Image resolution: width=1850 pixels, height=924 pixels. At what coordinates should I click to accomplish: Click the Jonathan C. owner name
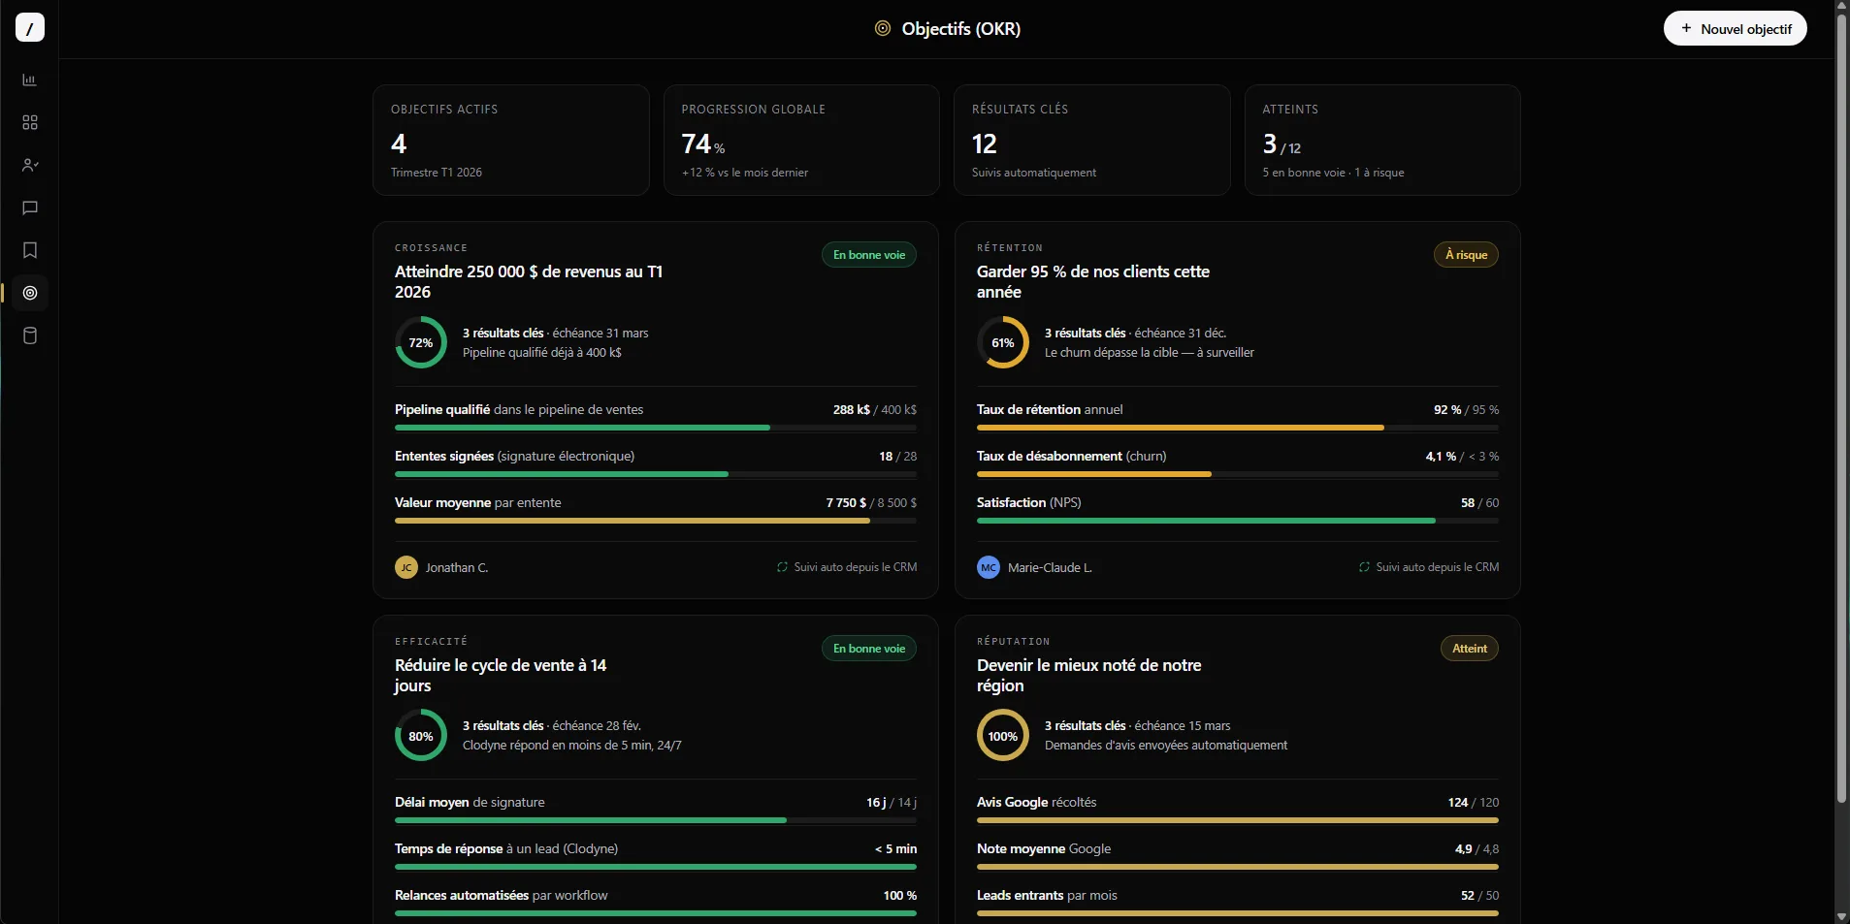[x=457, y=567]
